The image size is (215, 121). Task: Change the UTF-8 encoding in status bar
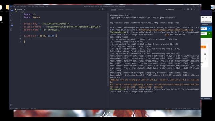pyautogui.click(x=180, y=109)
